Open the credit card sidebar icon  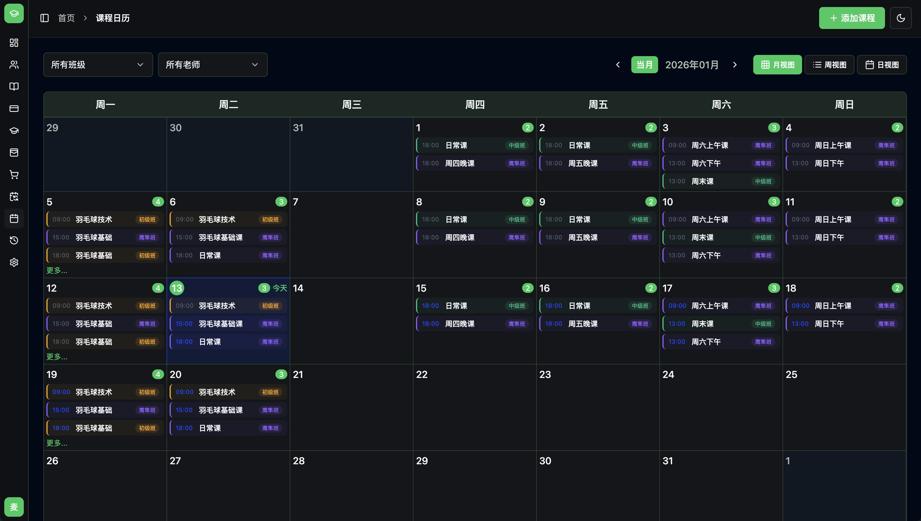pos(14,108)
